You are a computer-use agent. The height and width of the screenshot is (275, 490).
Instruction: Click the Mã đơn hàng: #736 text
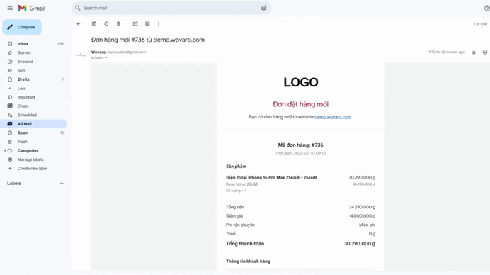coord(301,145)
